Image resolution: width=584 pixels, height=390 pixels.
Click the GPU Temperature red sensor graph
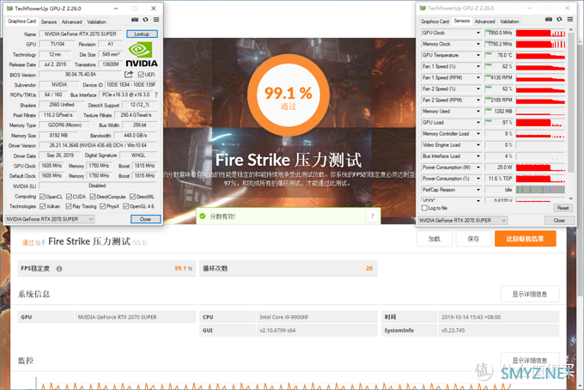coord(540,55)
